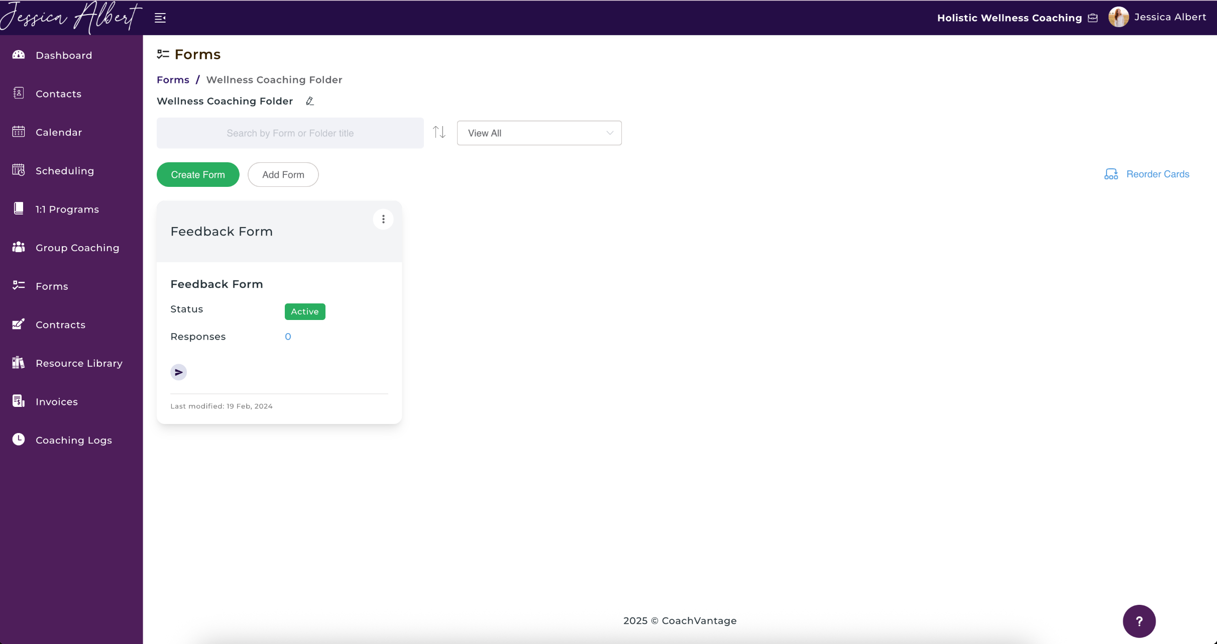The height and width of the screenshot is (644, 1217).
Task: Open the Coaching Logs clock icon
Action: (19, 440)
